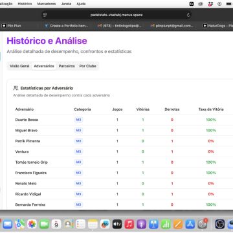The height and width of the screenshot is (233, 233).
Task: Launch Music from the dock
Action: coord(129,225)
